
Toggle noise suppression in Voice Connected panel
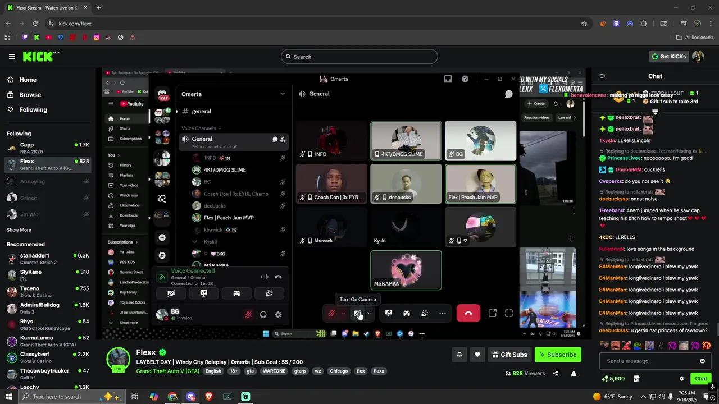265,277
